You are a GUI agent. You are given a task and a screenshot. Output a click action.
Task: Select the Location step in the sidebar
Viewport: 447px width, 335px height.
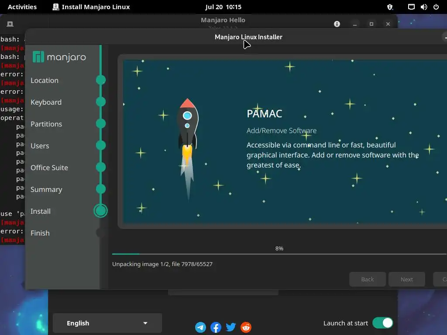(x=45, y=81)
